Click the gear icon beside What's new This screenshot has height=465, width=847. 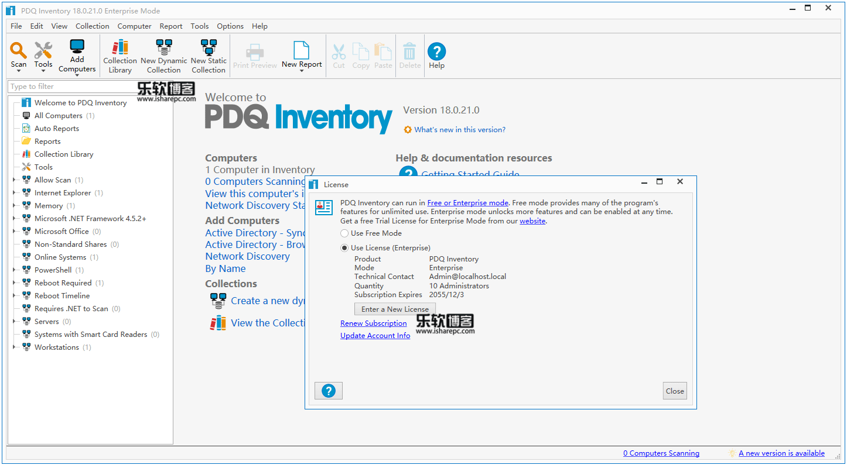(x=408, y=130)
